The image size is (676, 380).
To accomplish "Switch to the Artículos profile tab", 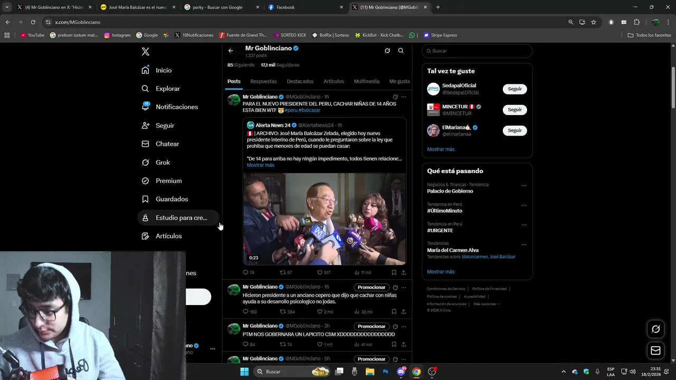I will tap(334, 81).
